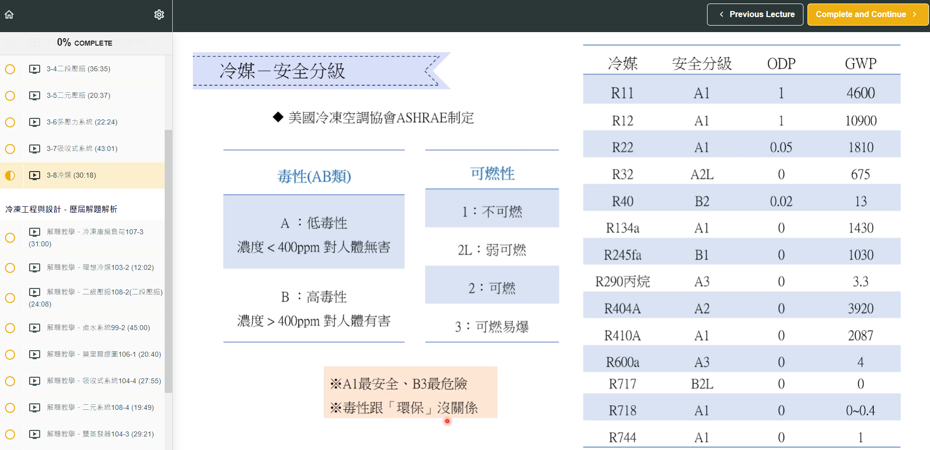Click video icon for 莫里爾線圖106-1

35,354
